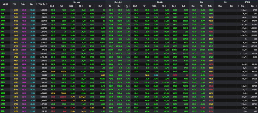Click HPG foreign sell value 3,871,63
Image resolution: width=258 pixels, height=113 pixels.
click(253, 46)
